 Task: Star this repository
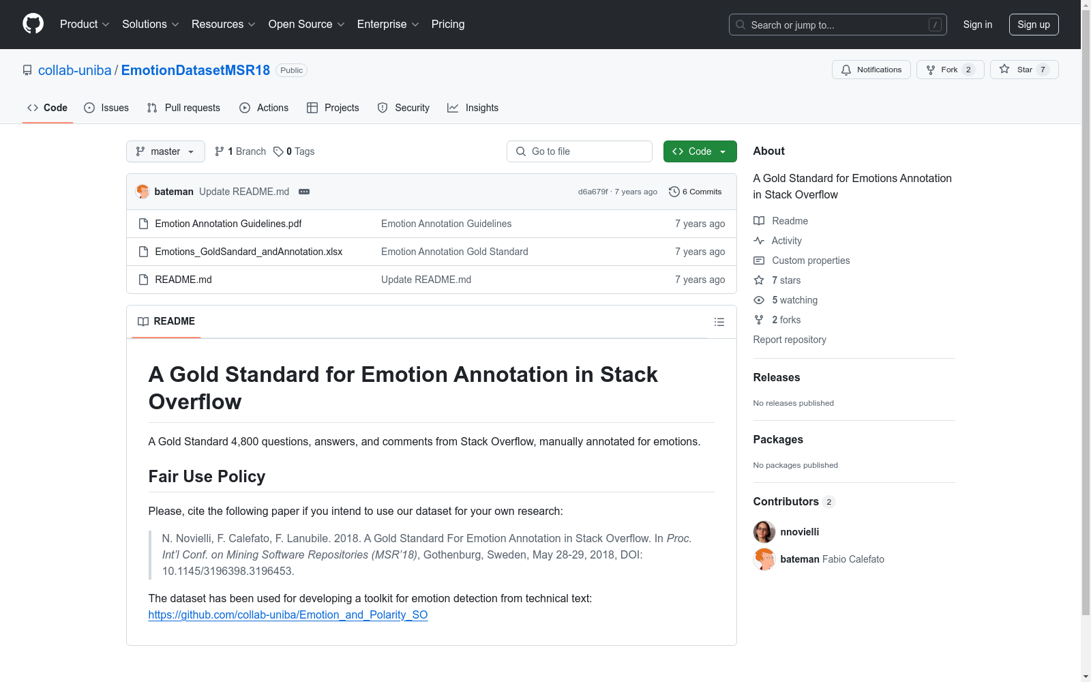1024,70
